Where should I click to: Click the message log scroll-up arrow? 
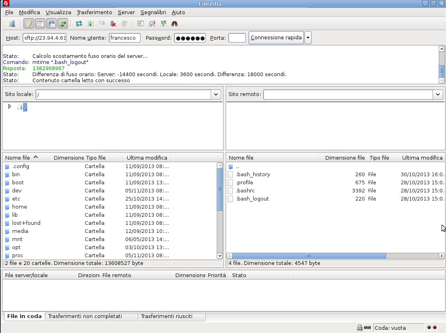442,49
